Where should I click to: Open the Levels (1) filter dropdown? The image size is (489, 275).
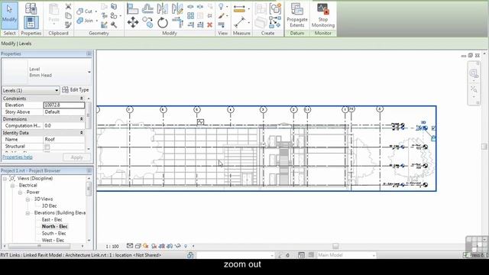[x=31, y=90]
